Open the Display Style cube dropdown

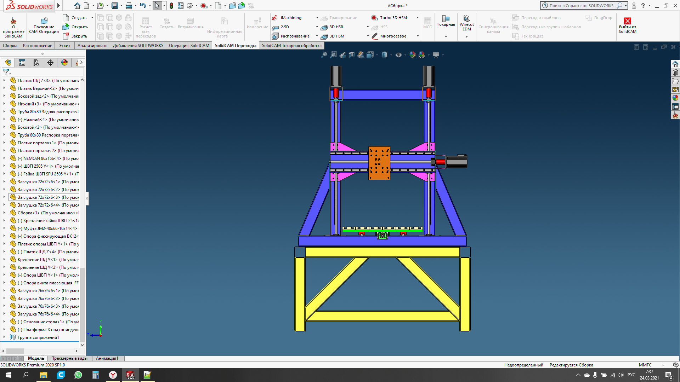pos(391,55)
